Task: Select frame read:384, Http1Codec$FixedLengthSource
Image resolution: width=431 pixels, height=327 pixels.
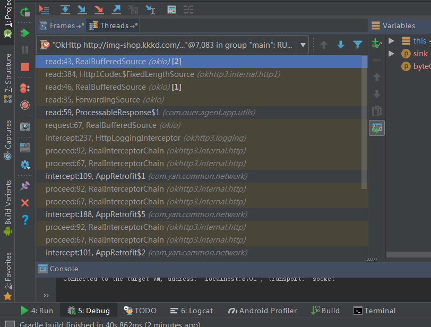Action: coord(199,74)
